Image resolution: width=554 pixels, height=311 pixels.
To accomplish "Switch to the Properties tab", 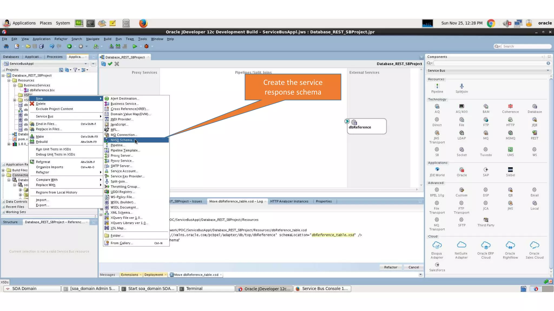I will (x=324, y=201).
